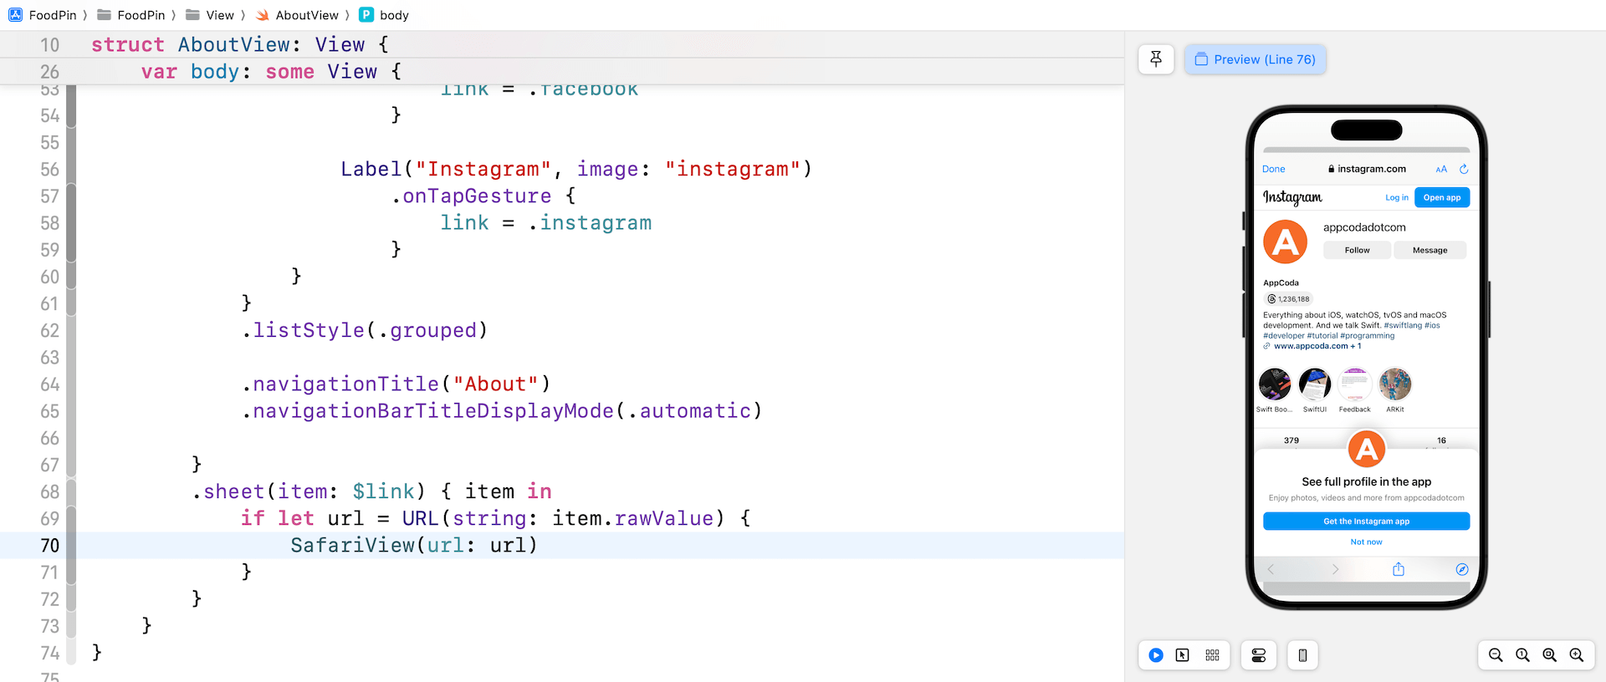Open canvas device settings toggles
Image resolution: width=1606 pixels, height=682 pixels.
click(x=1258, y=655)
